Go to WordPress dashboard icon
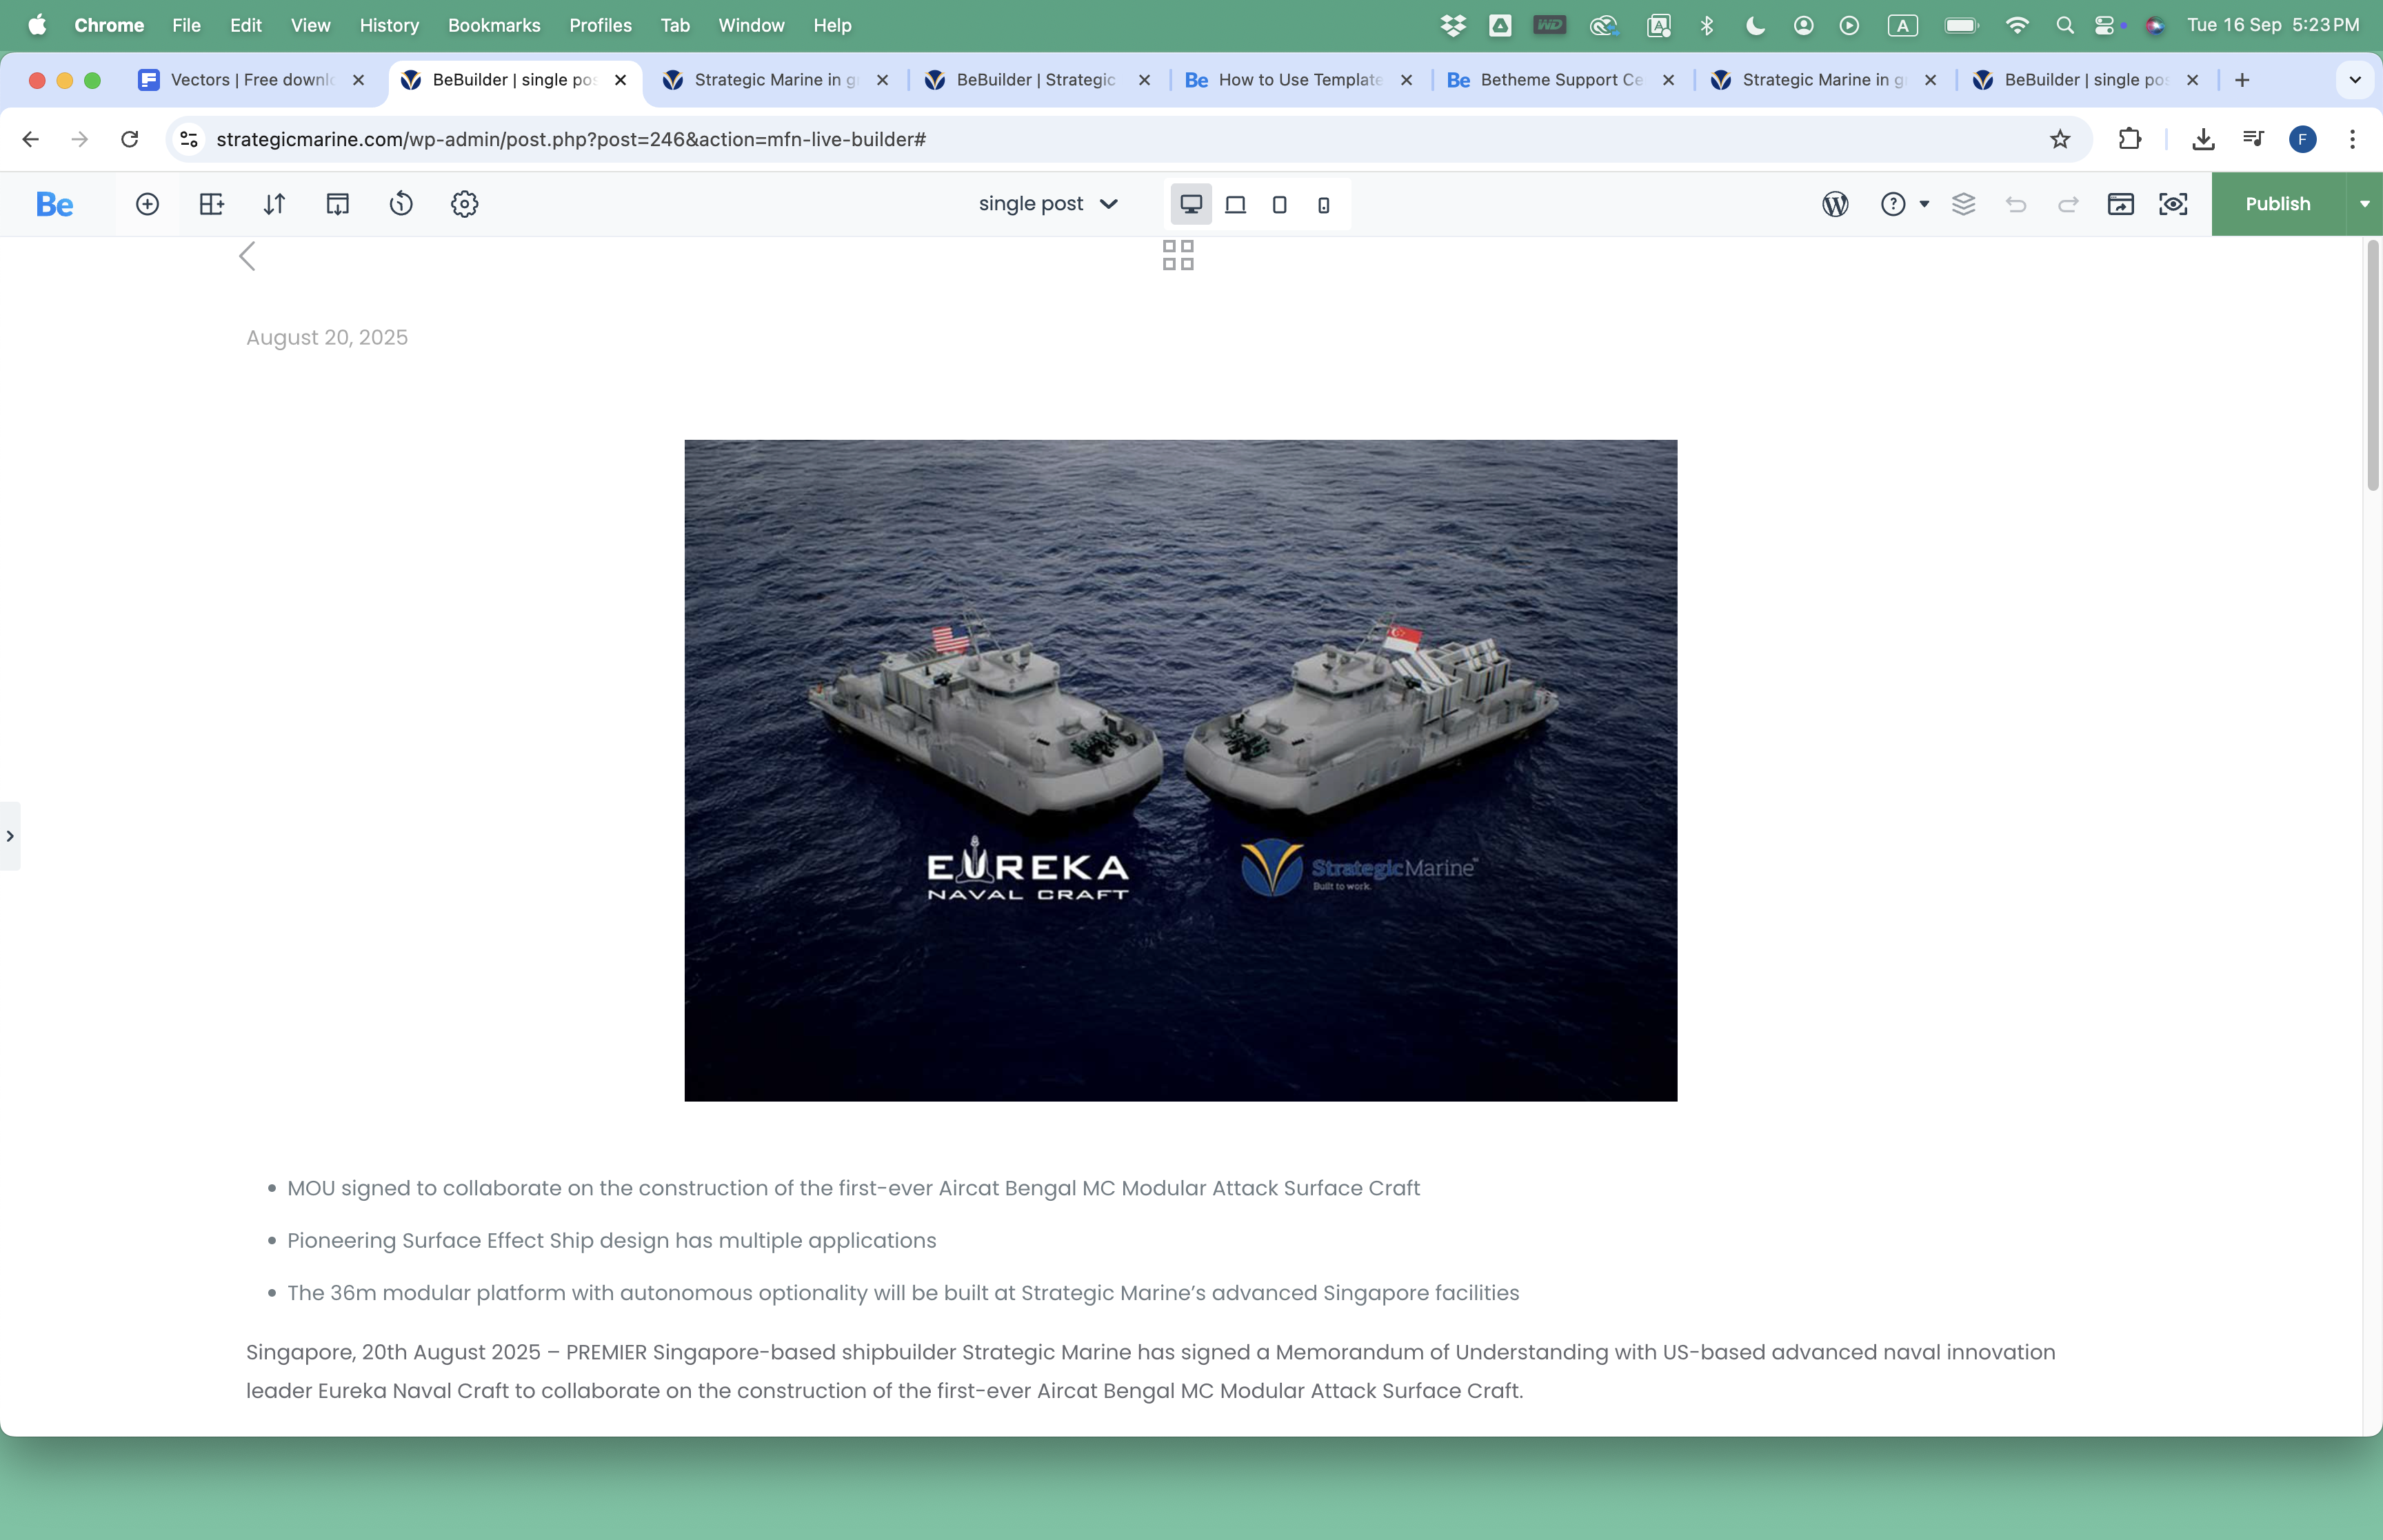 (x=1835, y=204)
